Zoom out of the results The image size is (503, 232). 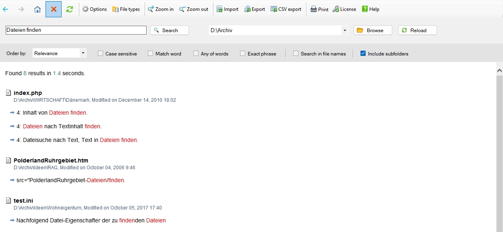click(194, 9)
